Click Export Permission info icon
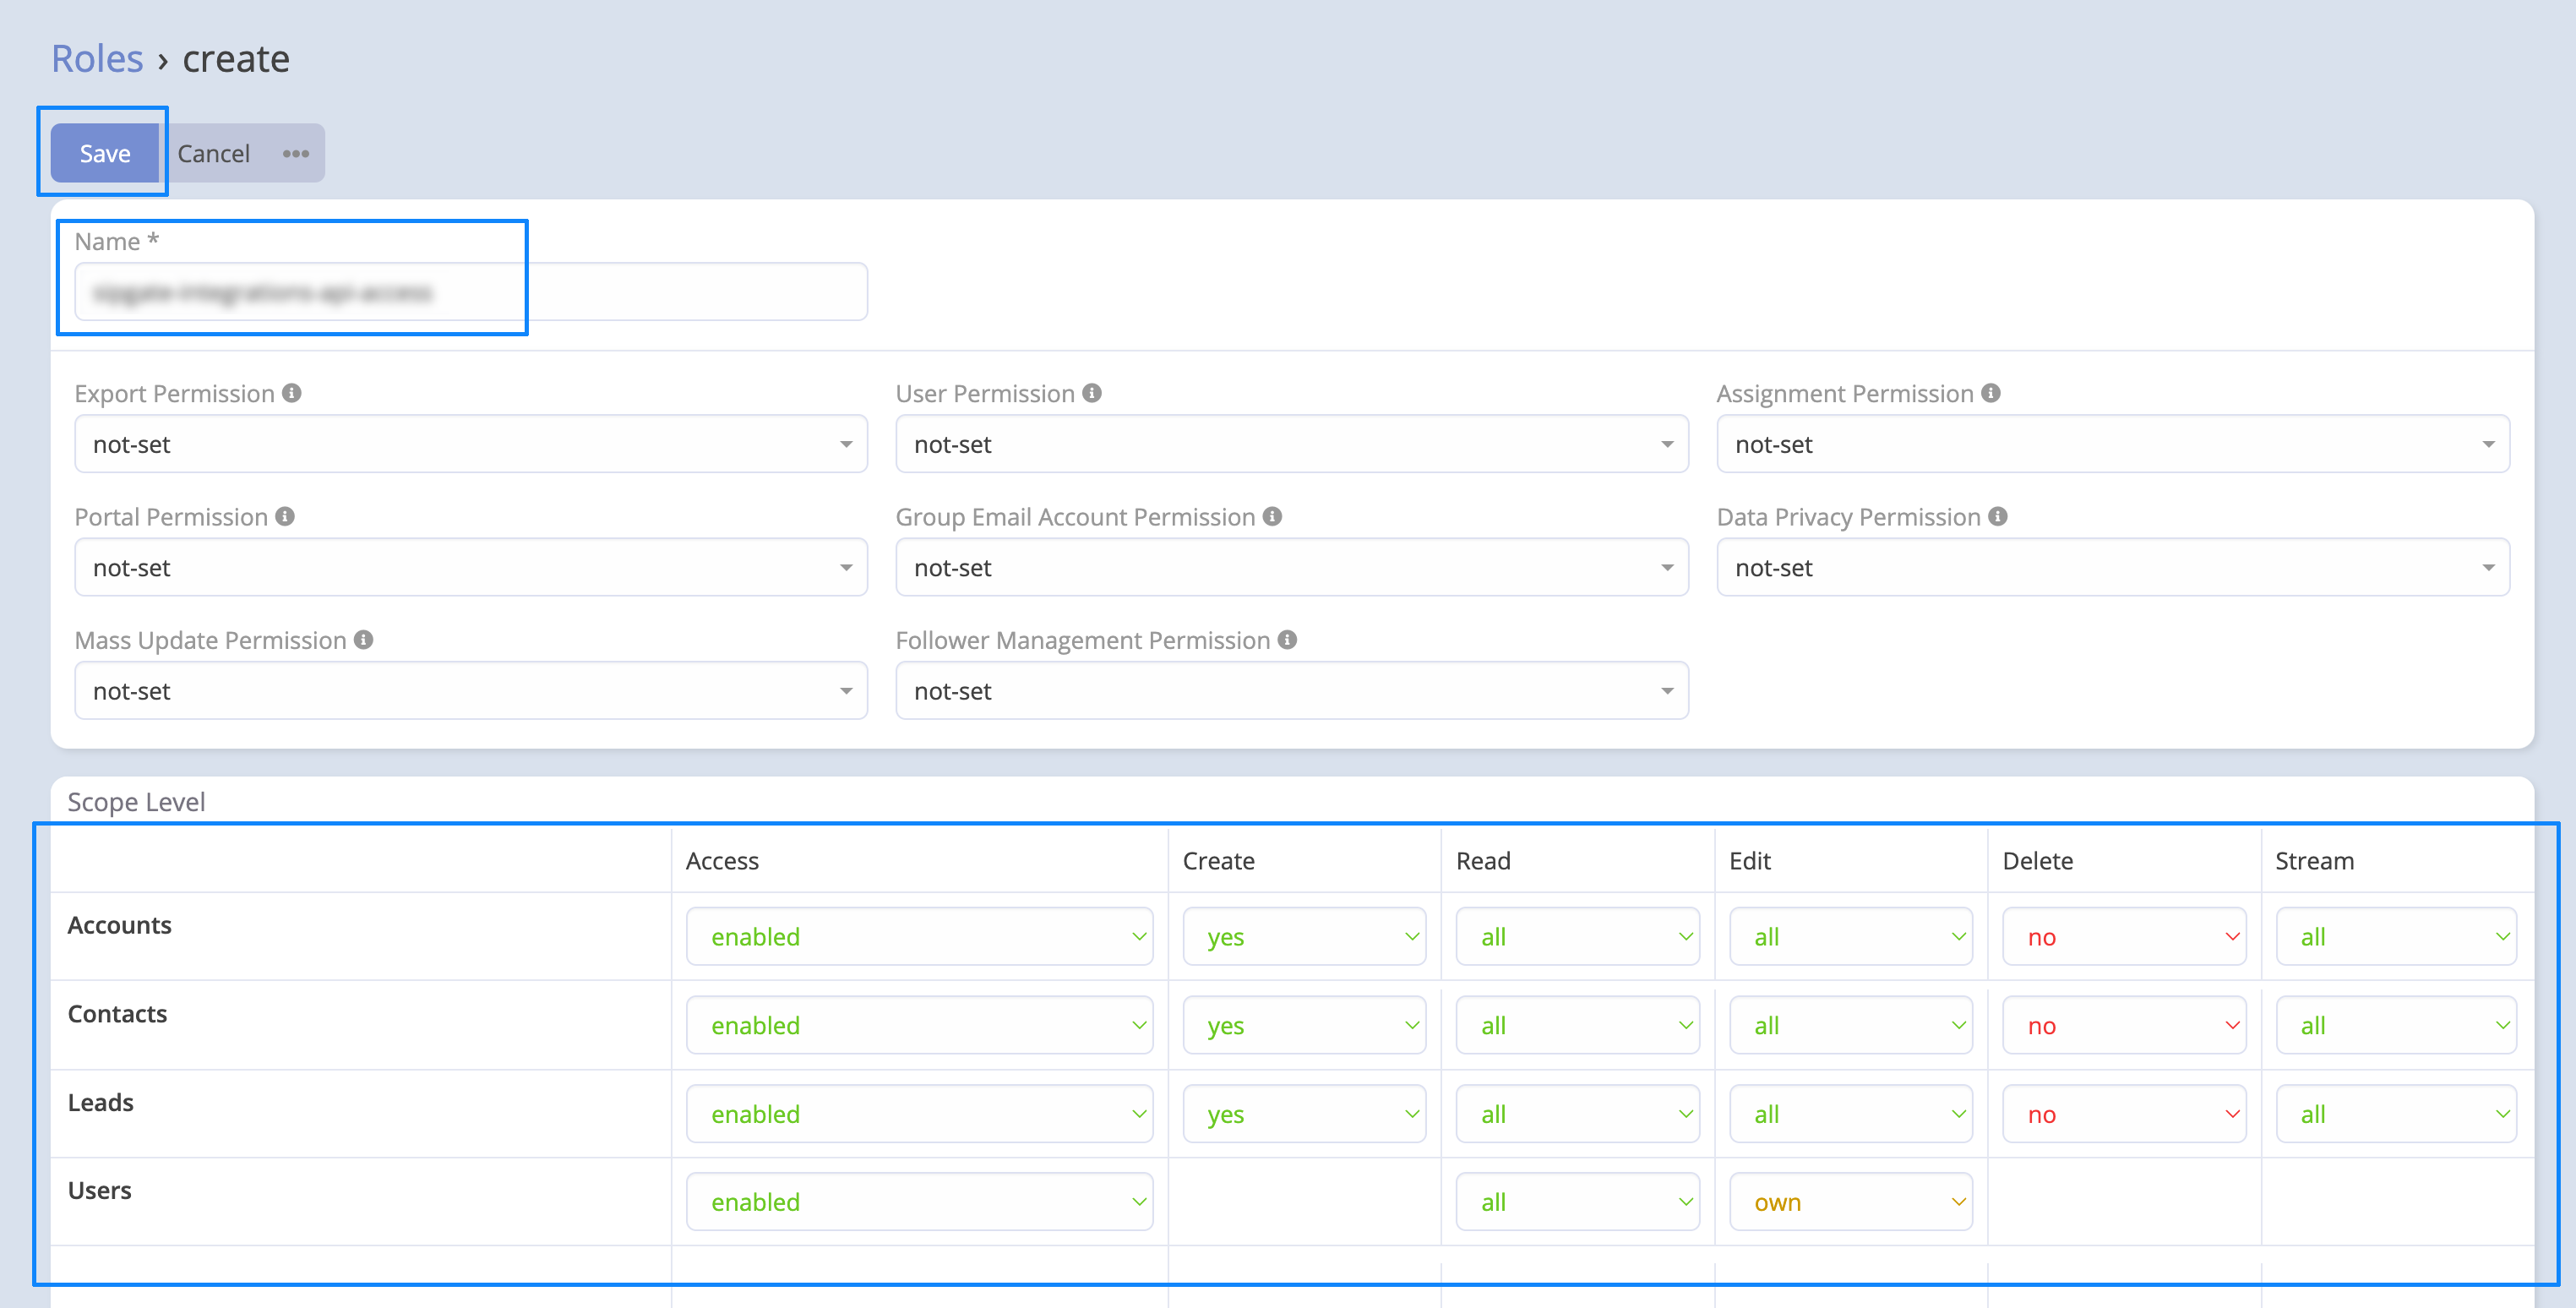2576x1308 pixels. tap(291, 393)
